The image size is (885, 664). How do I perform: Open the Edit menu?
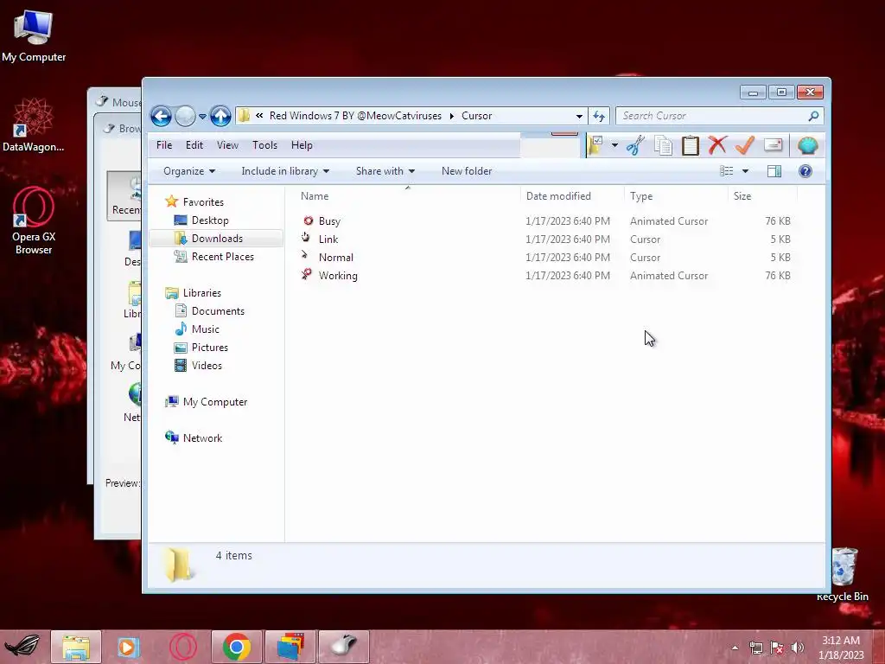(194, 145)
